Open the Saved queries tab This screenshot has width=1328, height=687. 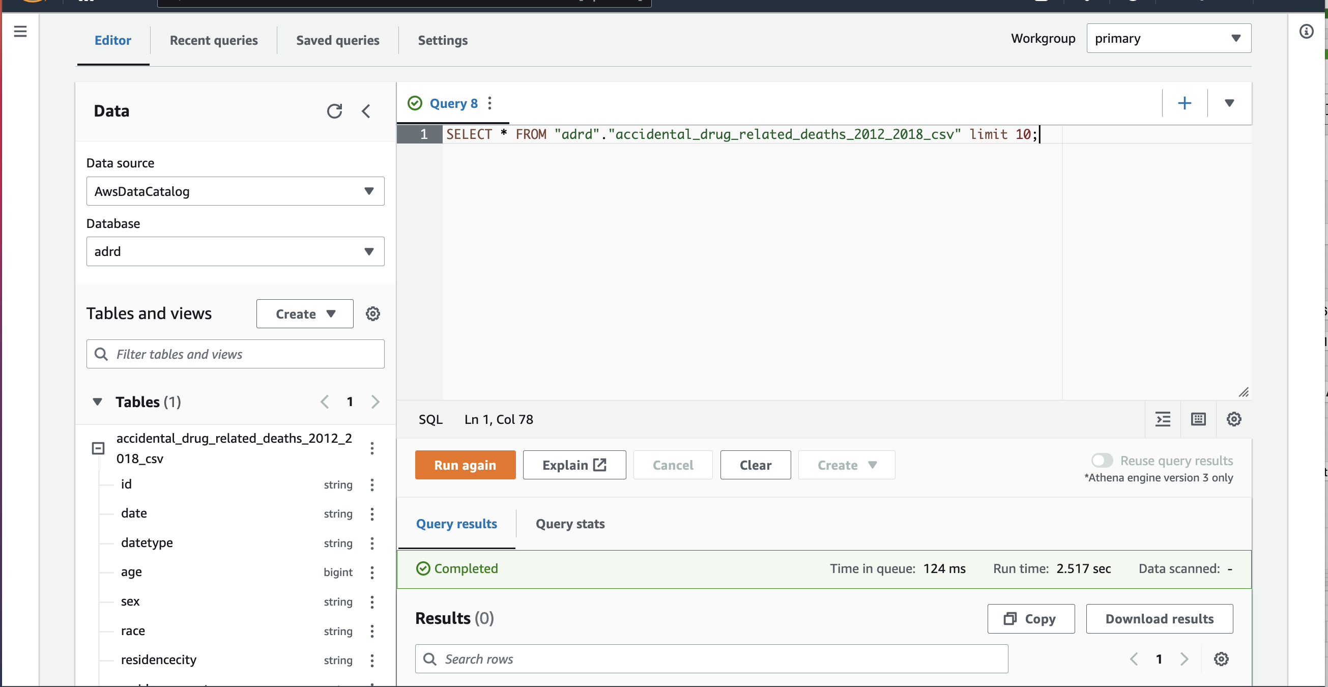[338, 40]
